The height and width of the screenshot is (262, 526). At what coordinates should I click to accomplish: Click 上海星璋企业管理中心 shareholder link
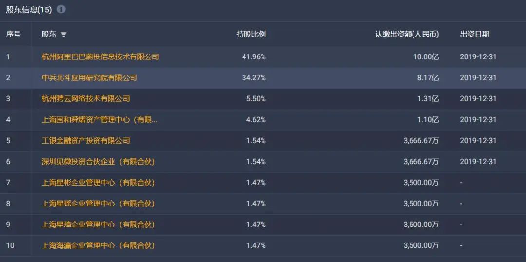(98, 225)
